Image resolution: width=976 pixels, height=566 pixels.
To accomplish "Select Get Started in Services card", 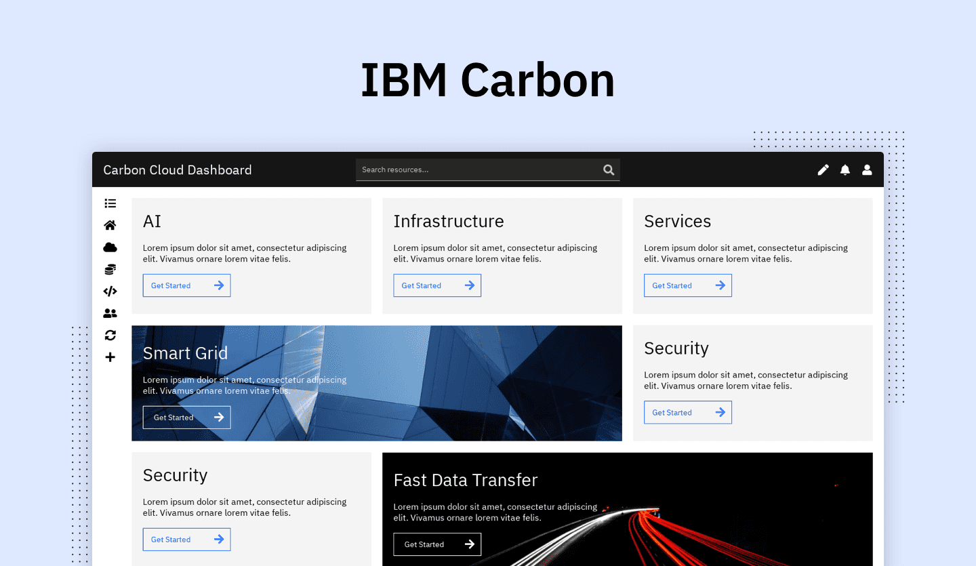I will coord(687,285).
